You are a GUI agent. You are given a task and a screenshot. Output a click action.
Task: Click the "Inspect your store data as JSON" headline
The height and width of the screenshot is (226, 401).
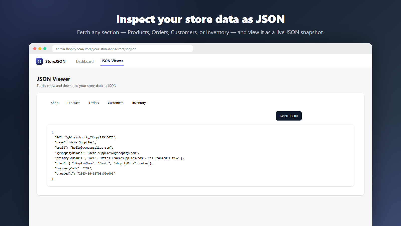tap(200, 19)
